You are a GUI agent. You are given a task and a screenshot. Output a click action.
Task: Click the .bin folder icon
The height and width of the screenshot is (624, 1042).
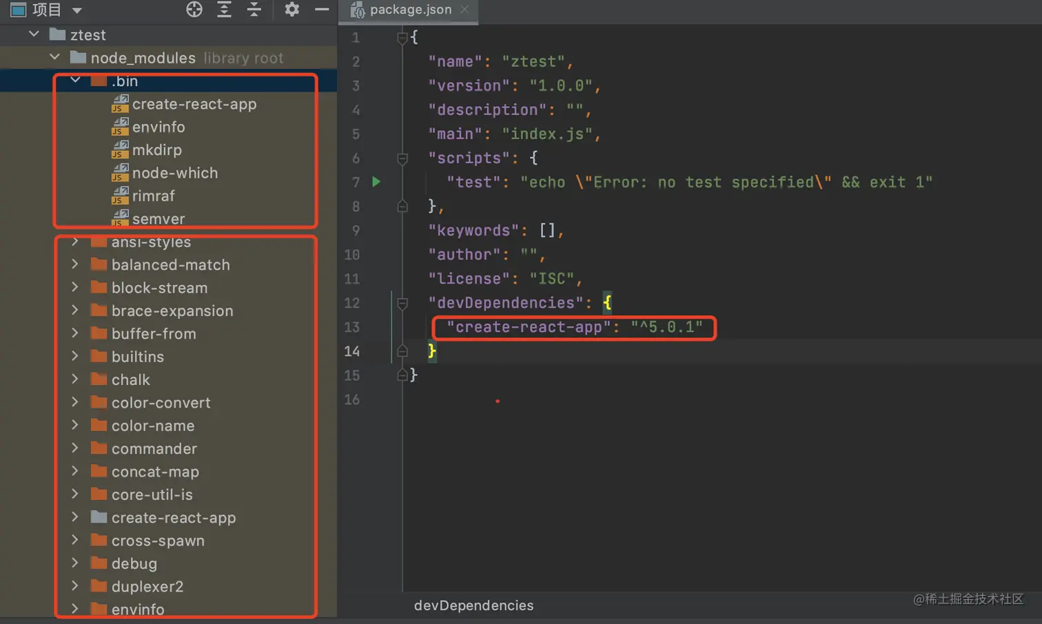[99, 81]
